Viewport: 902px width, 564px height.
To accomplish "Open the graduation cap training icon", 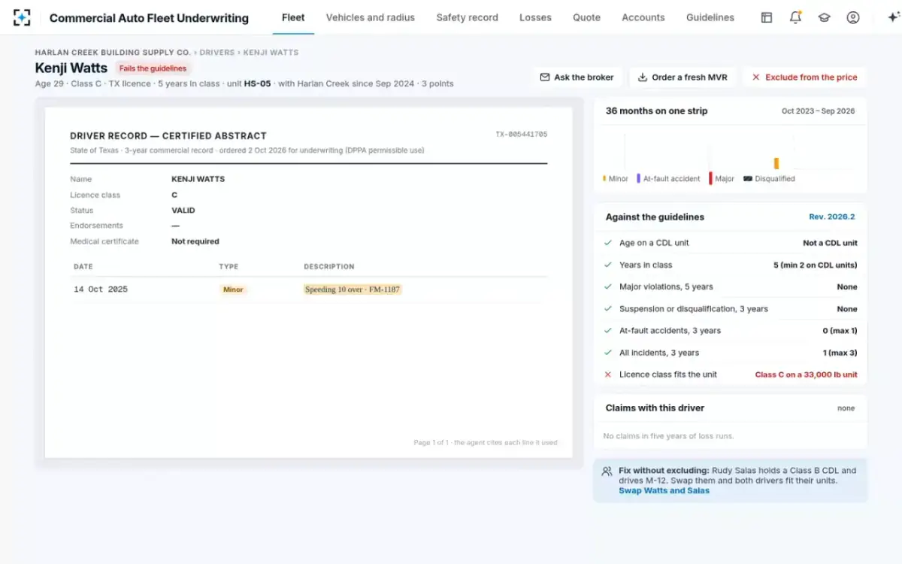I will coord(824,17).
